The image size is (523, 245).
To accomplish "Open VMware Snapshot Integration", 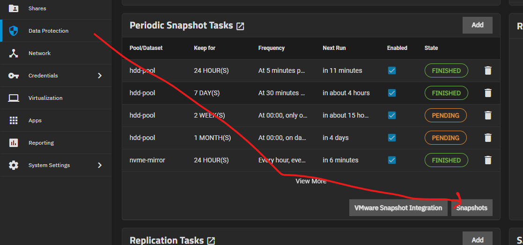I will click(398, 208).
